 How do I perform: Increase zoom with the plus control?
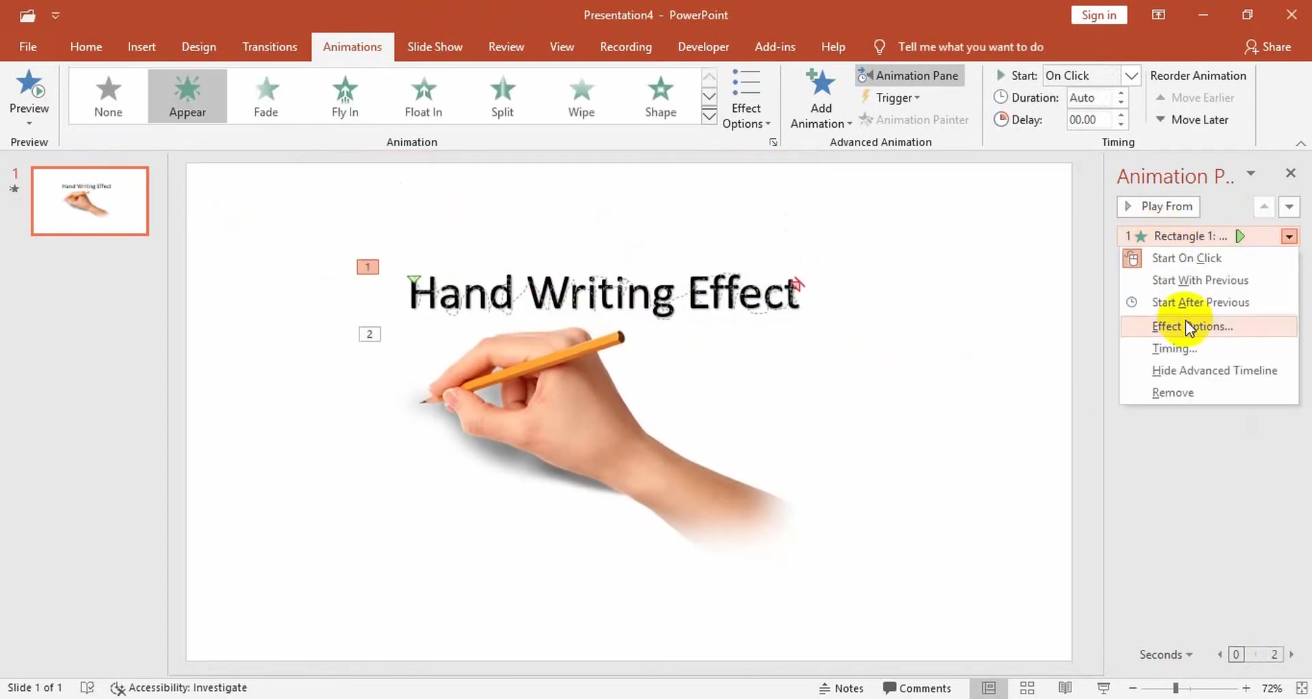click(x=1246, y=688)
